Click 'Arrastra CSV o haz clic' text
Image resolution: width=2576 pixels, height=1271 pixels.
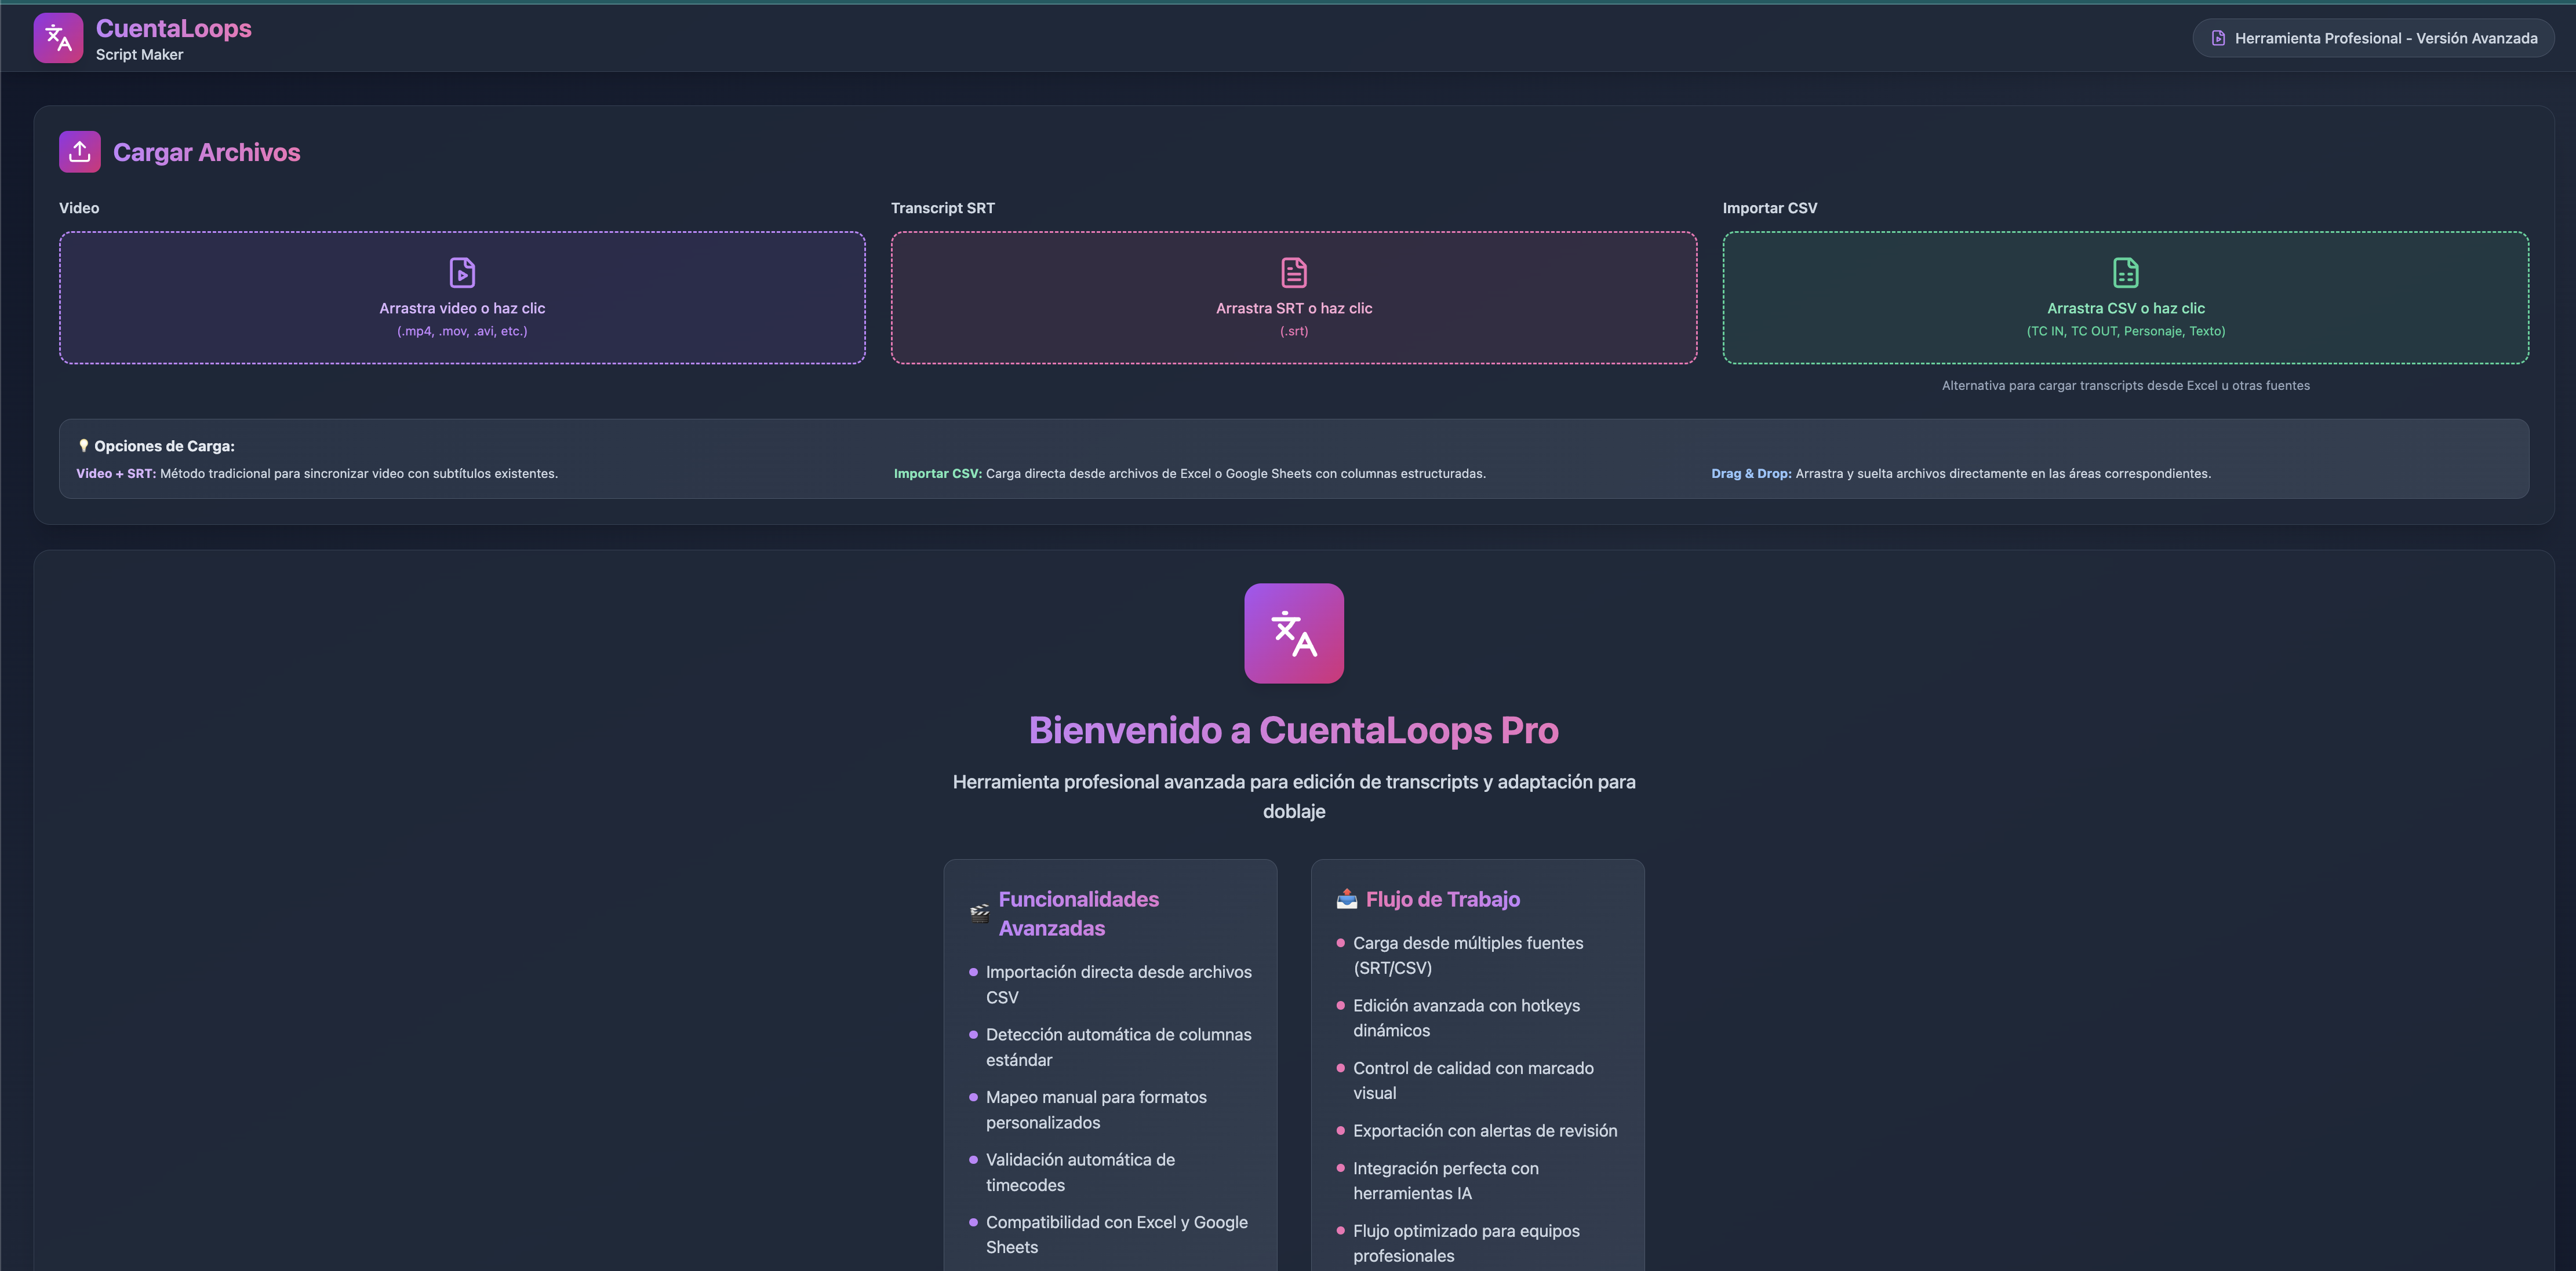point(2125,308)
